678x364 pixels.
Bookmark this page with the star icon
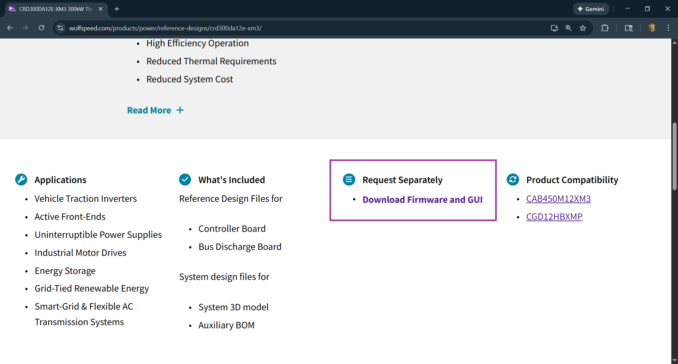583,28
